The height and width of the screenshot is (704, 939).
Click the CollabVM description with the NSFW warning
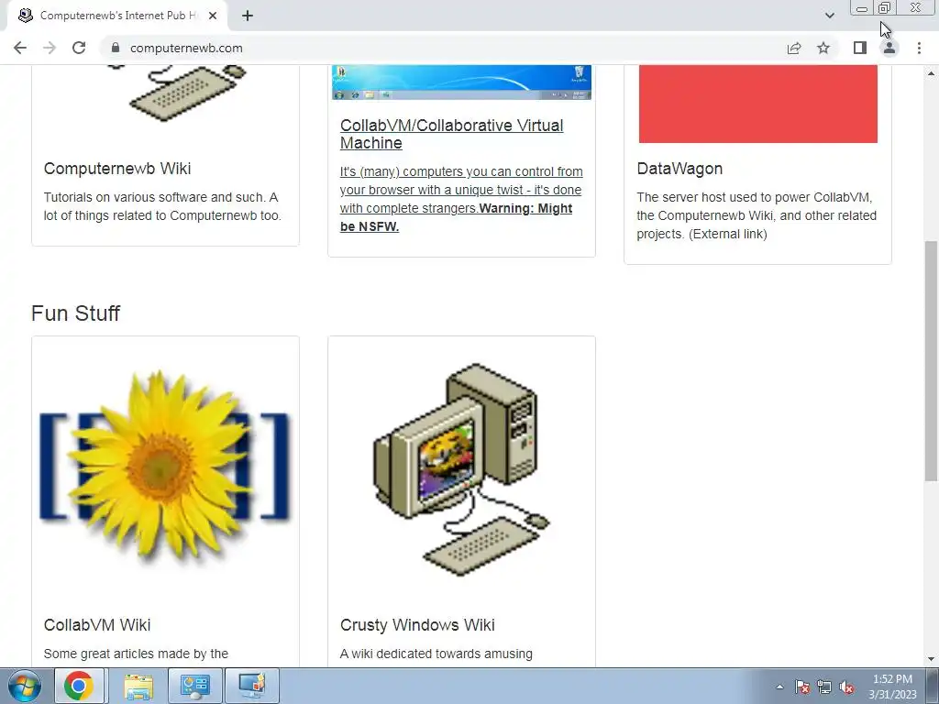pyautogui.click(x=461, y=199)
